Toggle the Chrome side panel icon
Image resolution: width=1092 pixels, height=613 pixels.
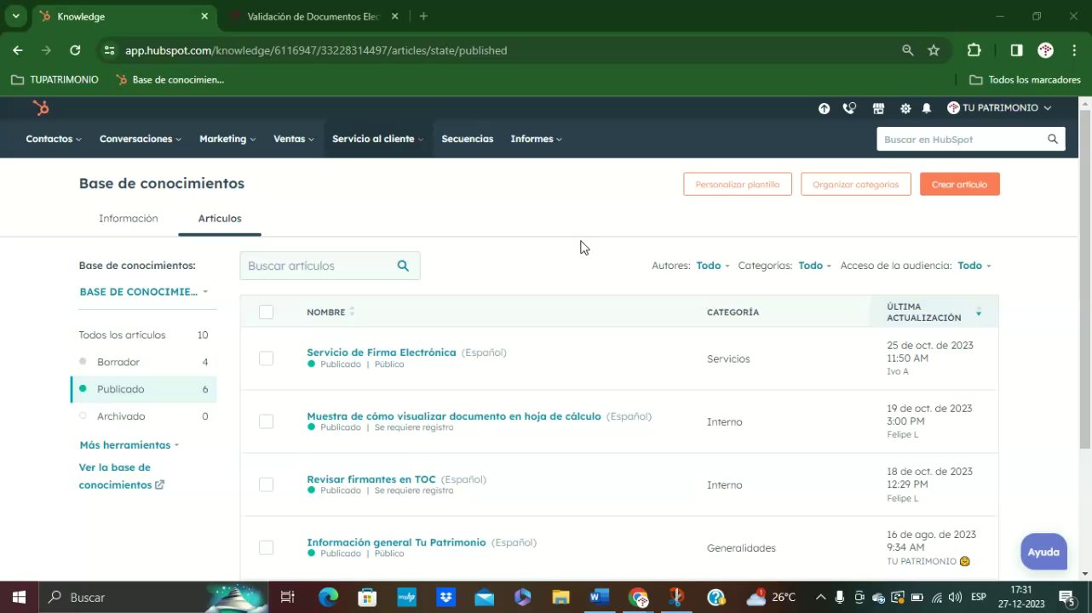pos(1016,50)
